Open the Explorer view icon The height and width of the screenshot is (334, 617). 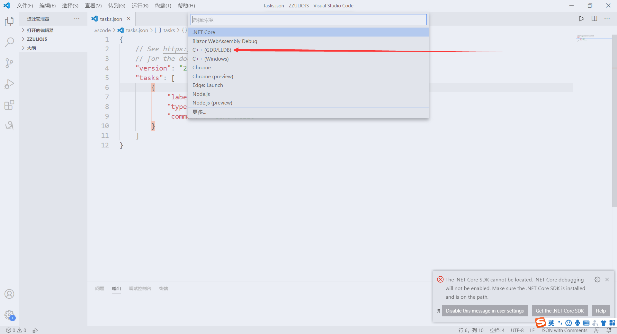coord(9,21)
